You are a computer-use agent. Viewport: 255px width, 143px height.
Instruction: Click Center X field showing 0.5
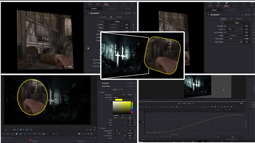230,29
